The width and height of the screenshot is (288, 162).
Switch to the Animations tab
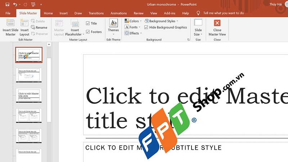tap(119, 13)
